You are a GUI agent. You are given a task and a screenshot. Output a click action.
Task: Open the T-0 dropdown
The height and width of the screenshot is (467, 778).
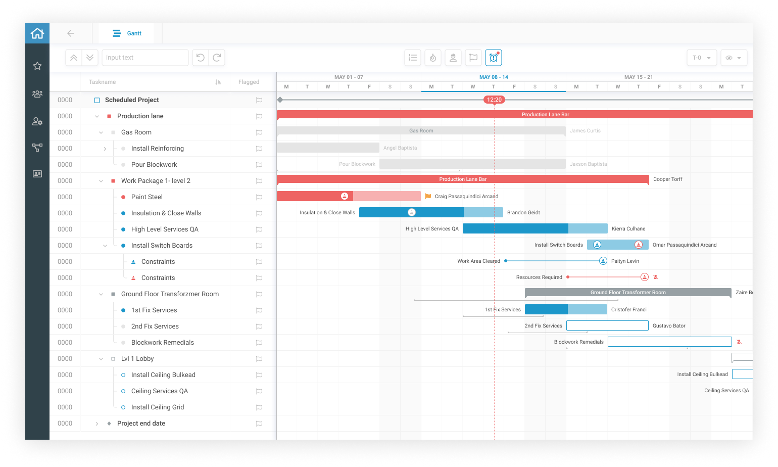coord(702,58)
